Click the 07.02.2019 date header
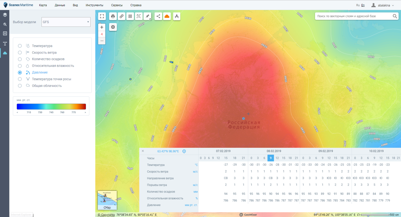The width and height of the screenshot is (401, 217). tap(224, 151)
